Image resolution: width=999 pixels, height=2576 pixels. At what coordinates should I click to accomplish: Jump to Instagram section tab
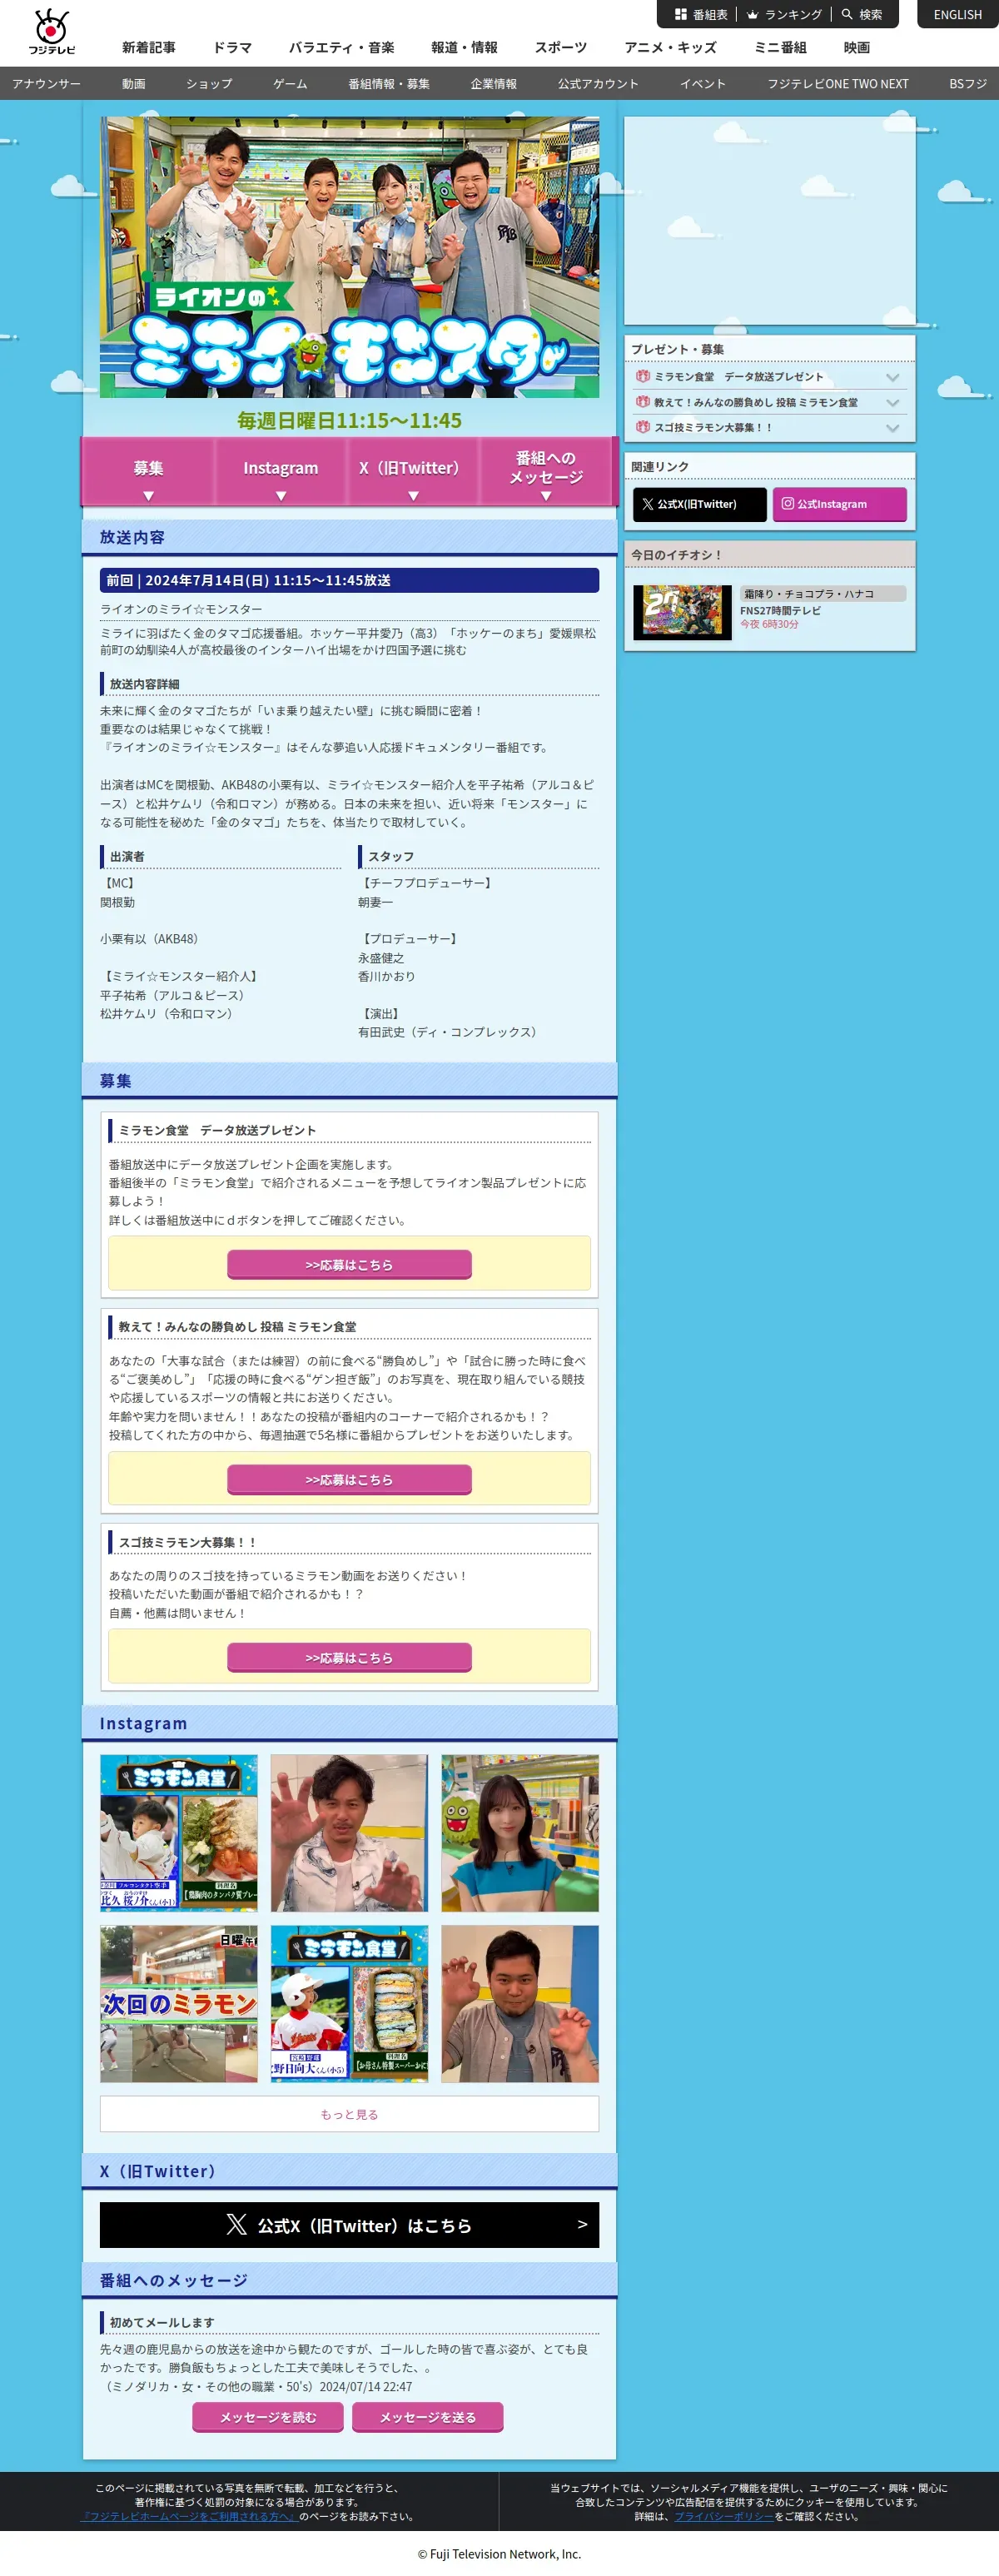[281, 471]
